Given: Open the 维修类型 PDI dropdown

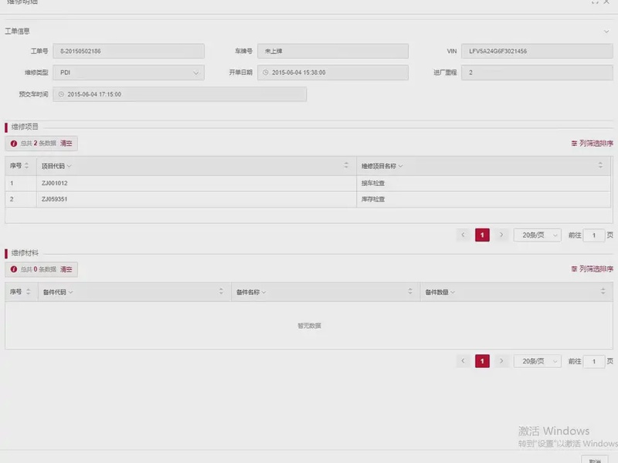Looking at the screenshot, I should pyautogui.click(x=195, y=73).
